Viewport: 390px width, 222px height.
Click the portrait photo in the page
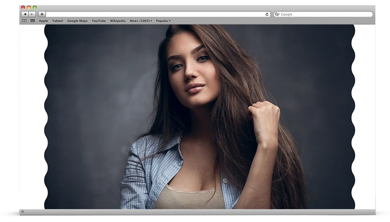click(199, 117)
